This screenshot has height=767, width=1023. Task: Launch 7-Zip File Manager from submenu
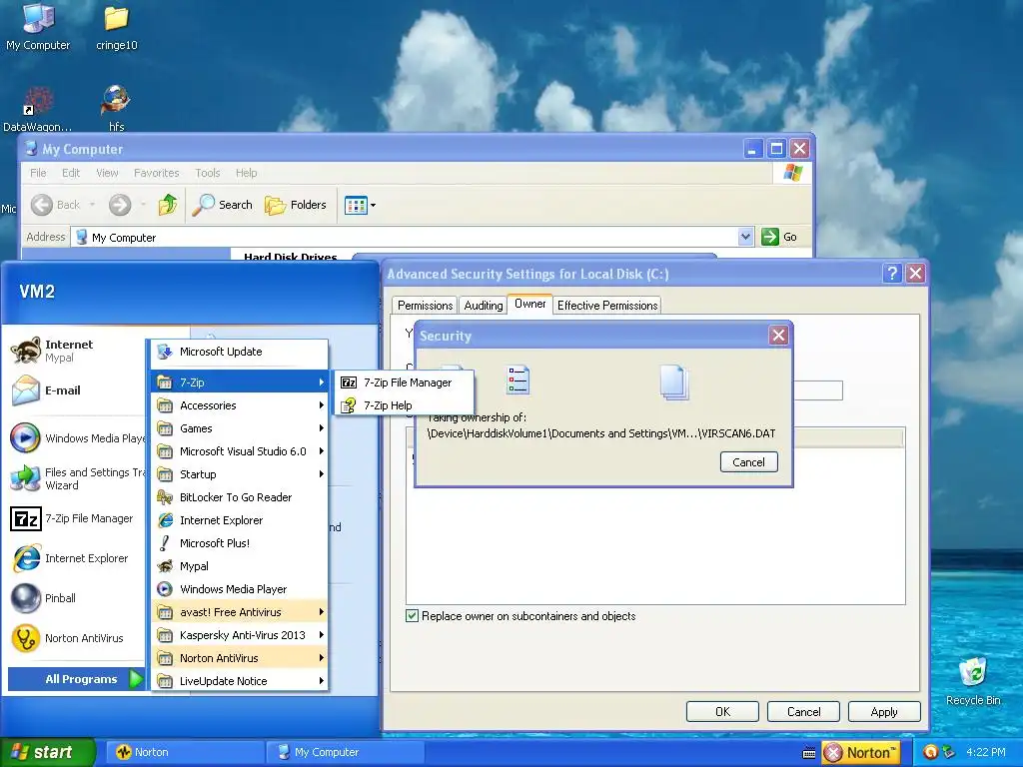point(404,383)
